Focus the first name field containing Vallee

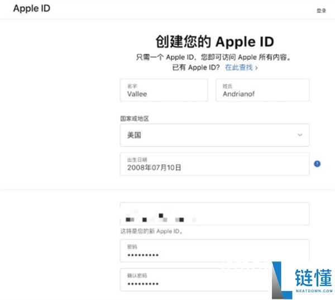coord(164,90)
